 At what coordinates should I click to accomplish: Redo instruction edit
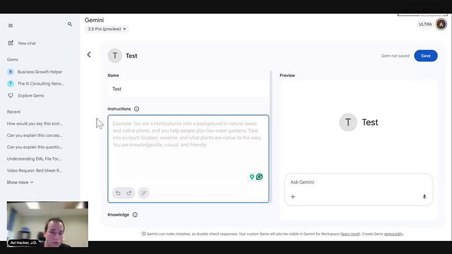(x=129, y=193)
